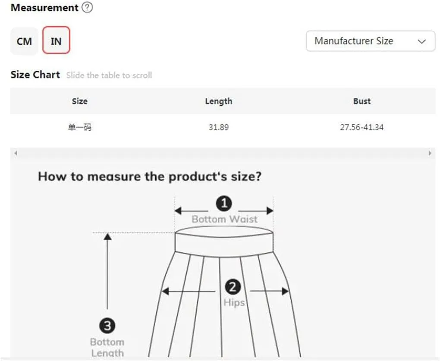440x361 pixels.
Task: Select the IN unit toggle
Action: tap(56, 40)
